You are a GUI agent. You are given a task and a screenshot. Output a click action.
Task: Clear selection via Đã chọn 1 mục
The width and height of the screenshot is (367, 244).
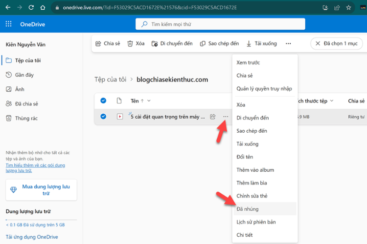click(x=336, y=43)
